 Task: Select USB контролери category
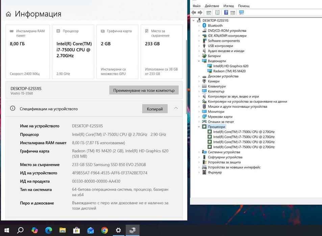click(x=220, y=46)
